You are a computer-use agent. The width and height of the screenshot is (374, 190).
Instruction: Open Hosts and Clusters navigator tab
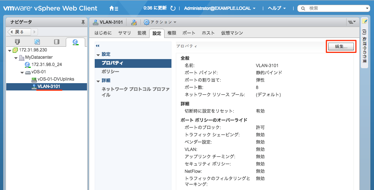pos(18,42)
